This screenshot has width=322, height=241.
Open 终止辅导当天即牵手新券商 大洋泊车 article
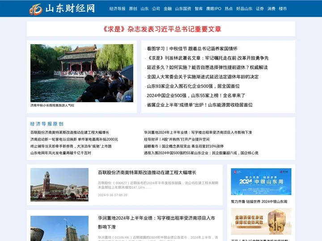pos(71,146)
